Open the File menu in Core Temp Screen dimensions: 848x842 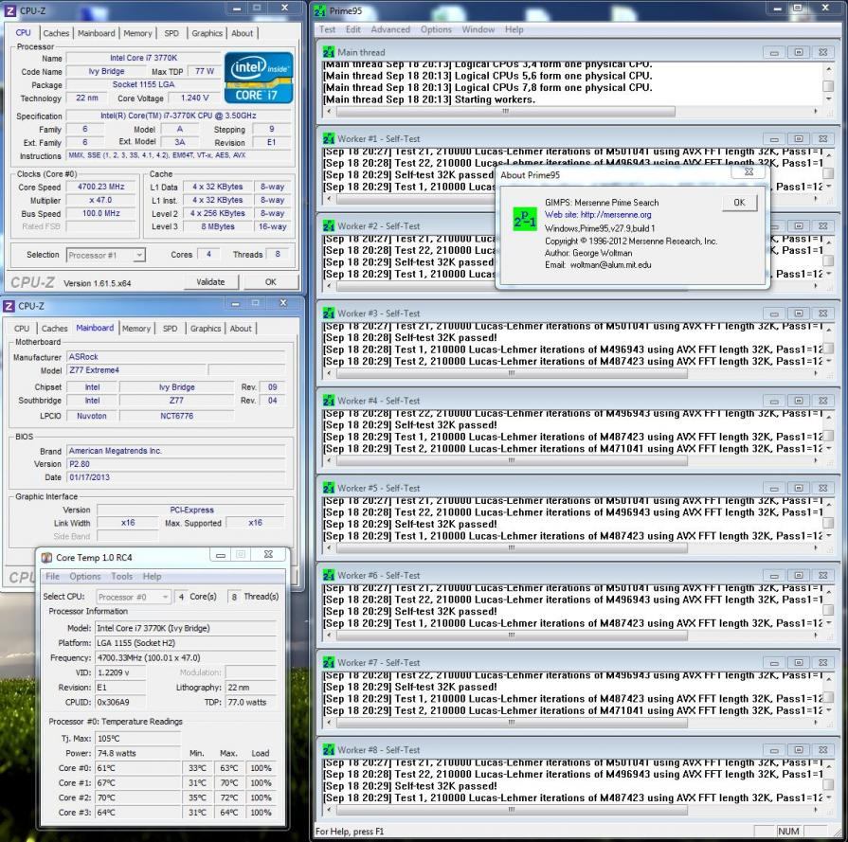pos(52,577)
